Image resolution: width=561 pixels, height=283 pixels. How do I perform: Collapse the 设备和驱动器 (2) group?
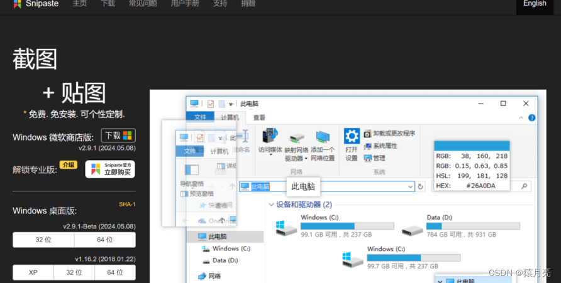point(271,205)
